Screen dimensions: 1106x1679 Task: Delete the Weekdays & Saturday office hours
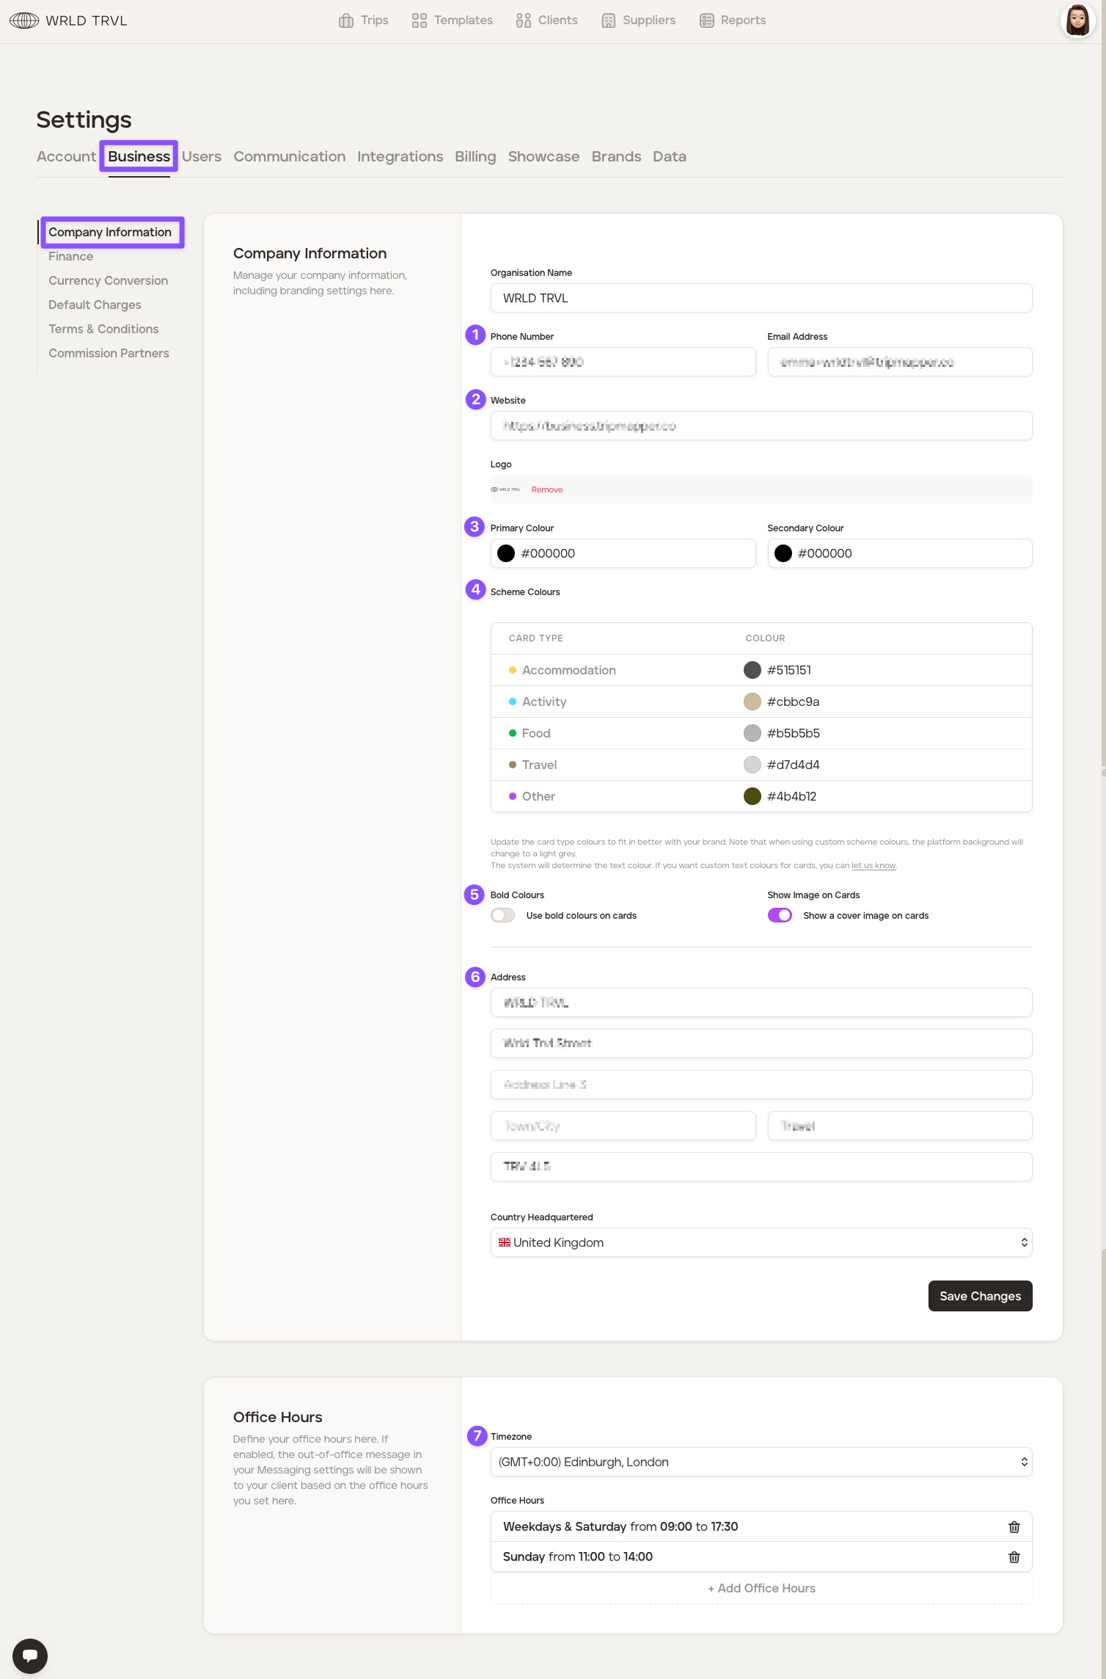pyautogui.click(x=1014, y=1527)
